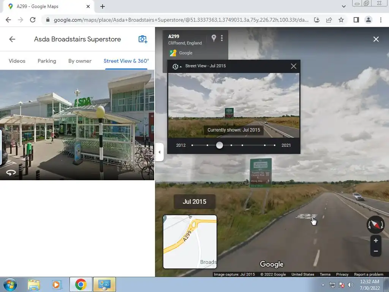This screenshot has height=292, width=389.
Task: Select the 2012 marker on timeline
Action: pyautogui.click(x=192, y=145)
